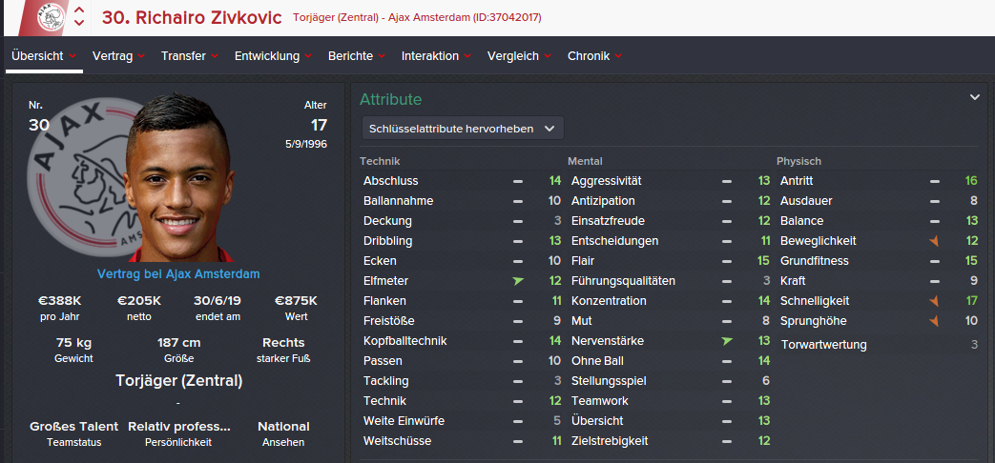
Task: Select the Vergleich tab
Action: pyautogui.click(x=519, y=56)
